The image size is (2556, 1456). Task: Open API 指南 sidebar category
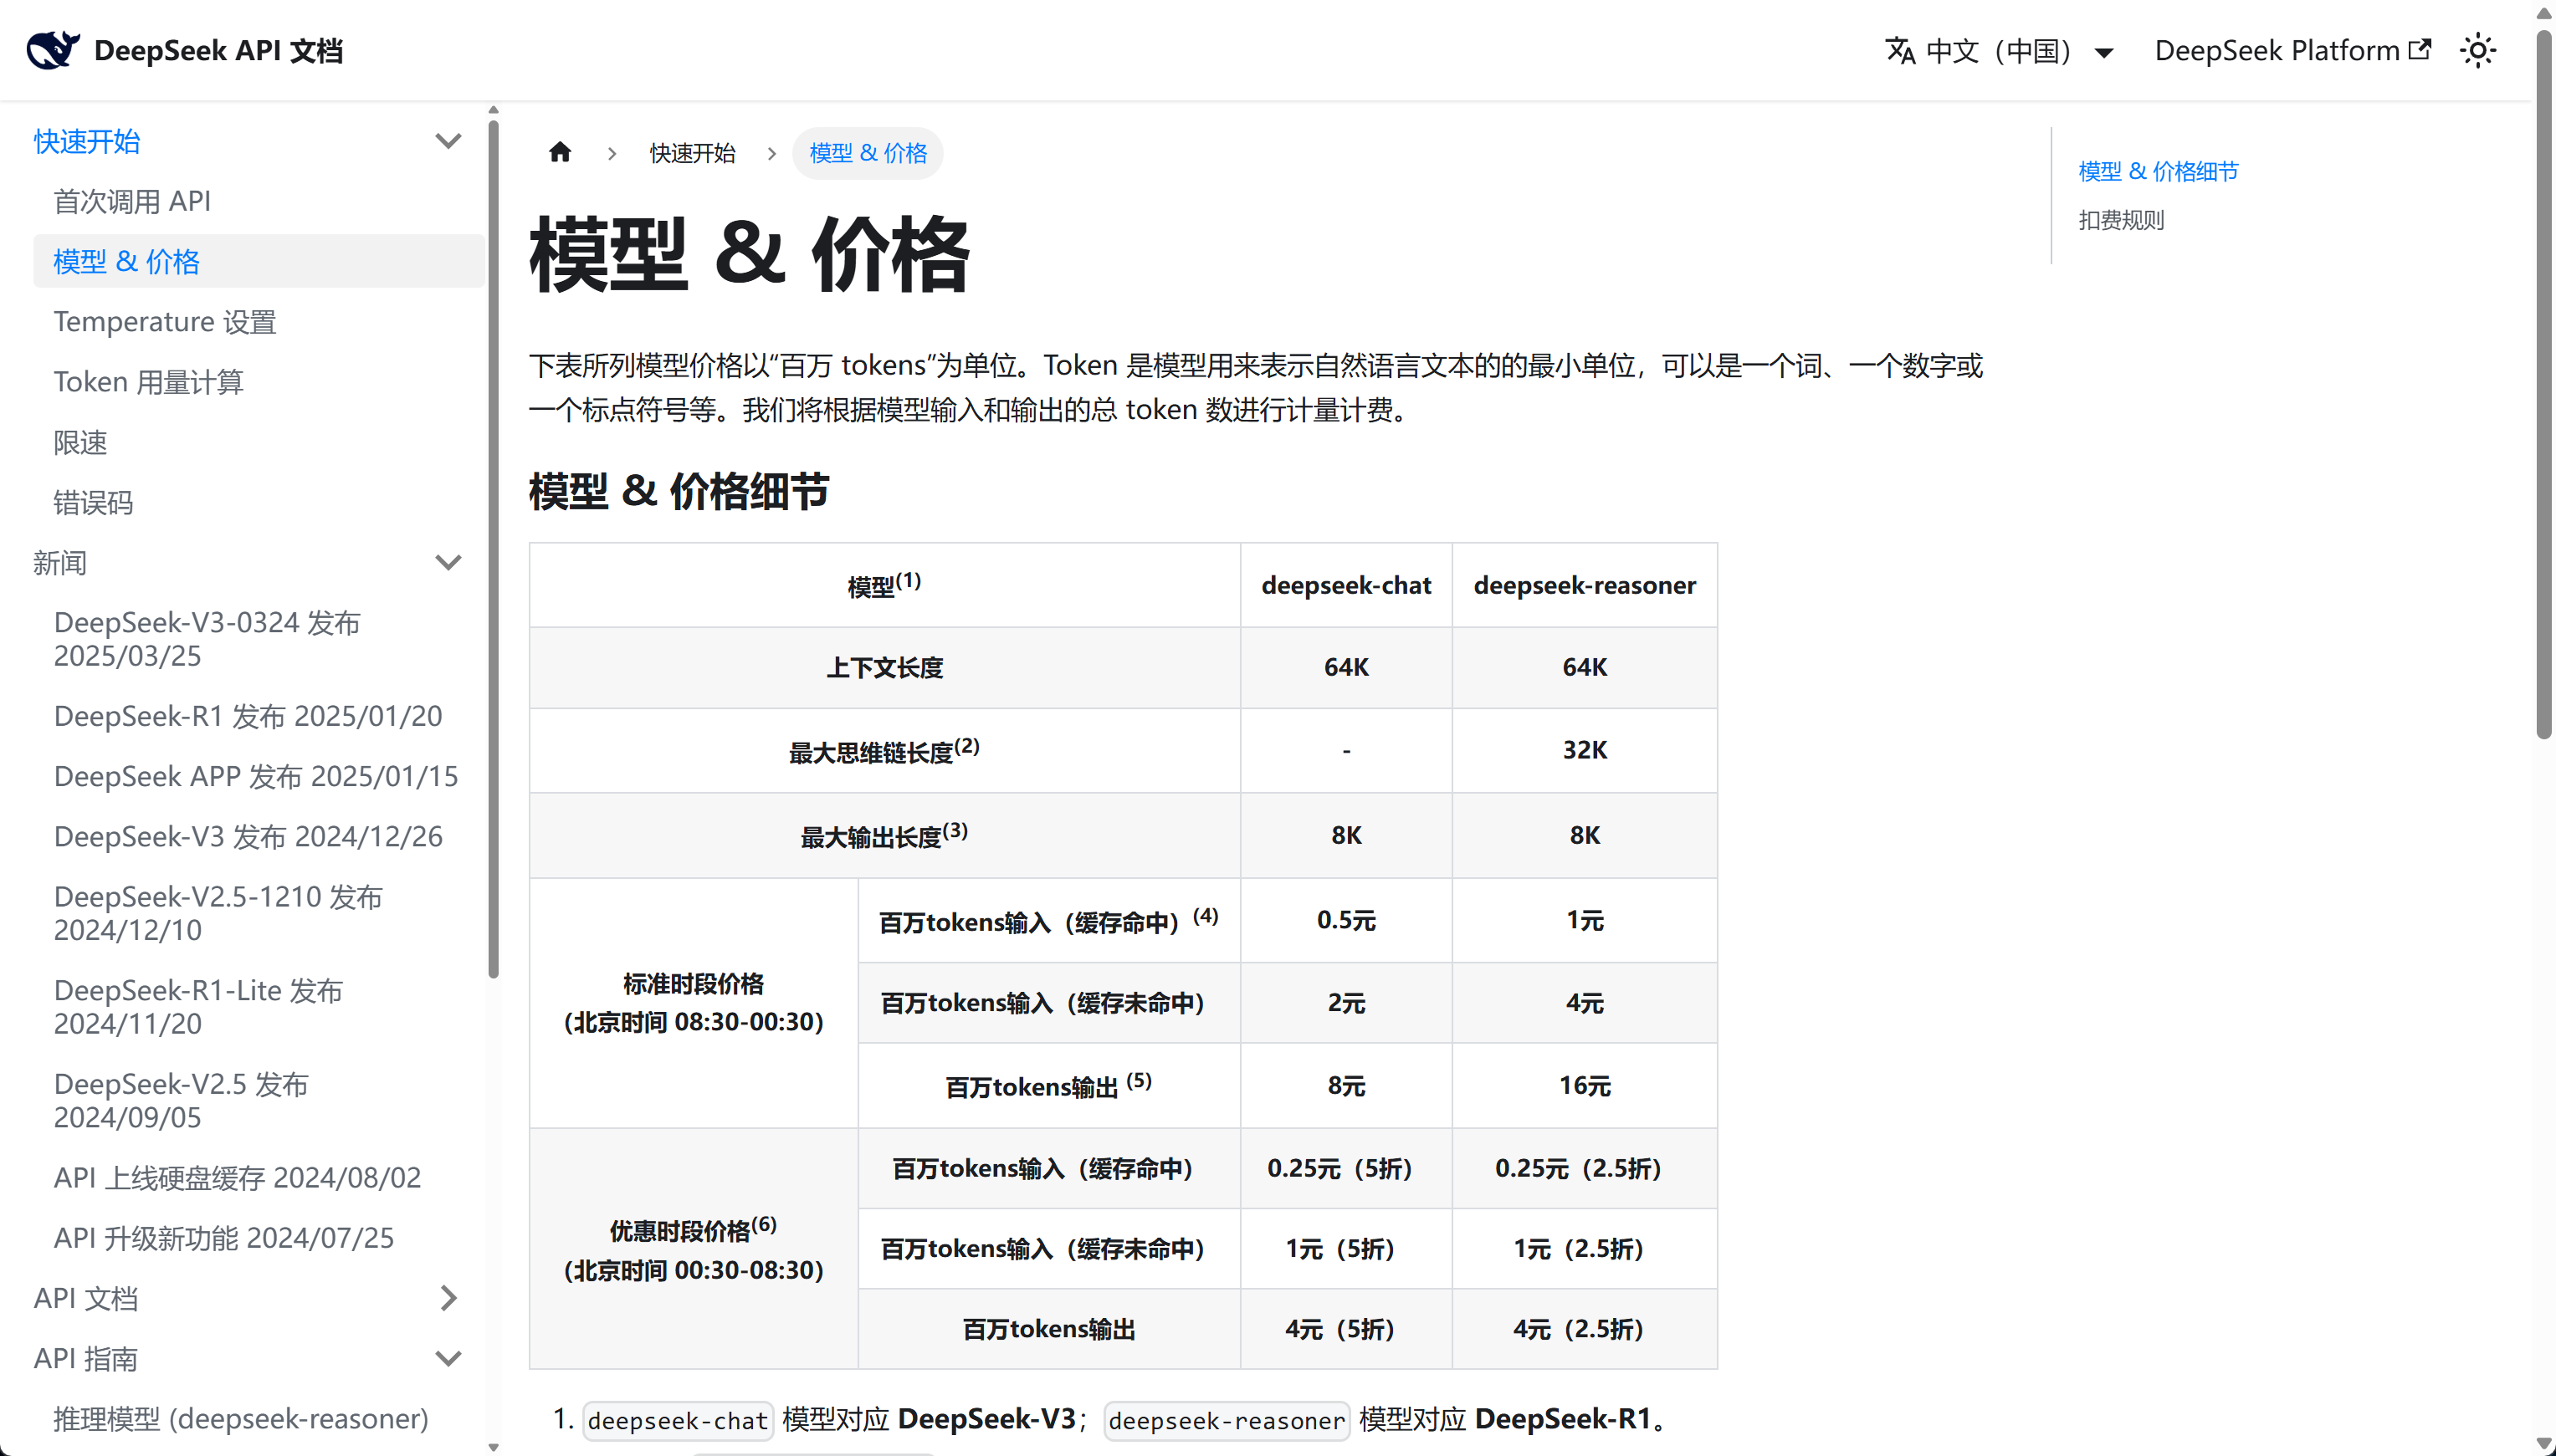pos(86,1358)
